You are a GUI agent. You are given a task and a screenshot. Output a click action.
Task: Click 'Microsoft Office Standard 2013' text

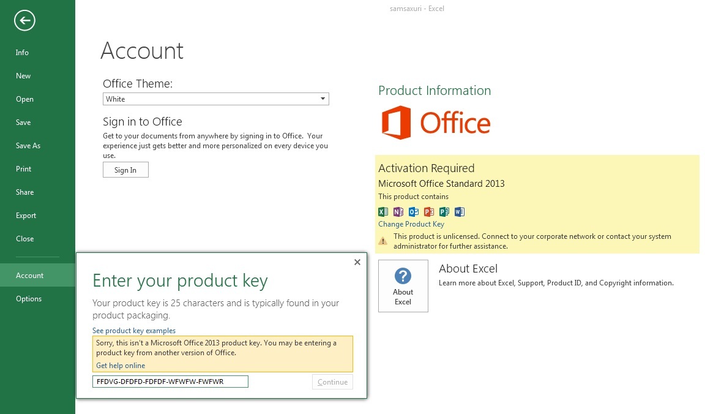(441, 184)
